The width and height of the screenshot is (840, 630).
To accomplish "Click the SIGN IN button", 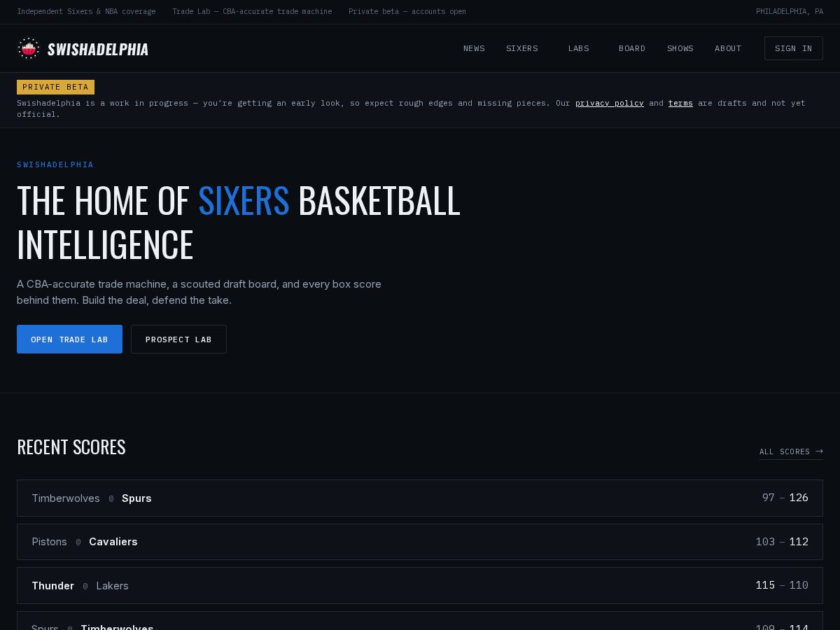I will pos(794,48).
